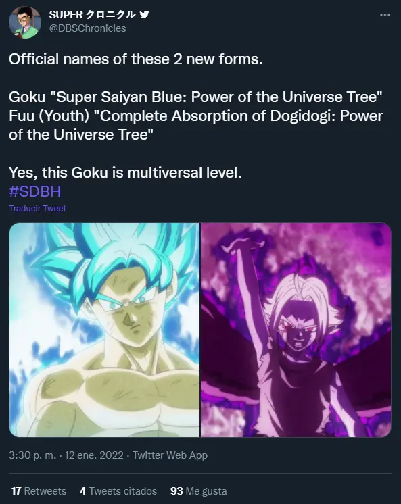Image resolution: width=401 pixels, height=504 pixels.
Task: Click the Twitter bird emoji beside the name
Action: click(x=144, y=14)
